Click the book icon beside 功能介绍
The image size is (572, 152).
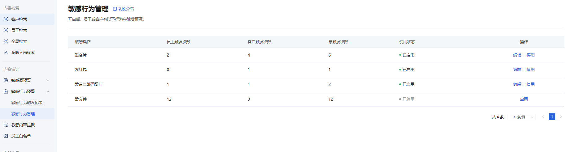(115, 9)
